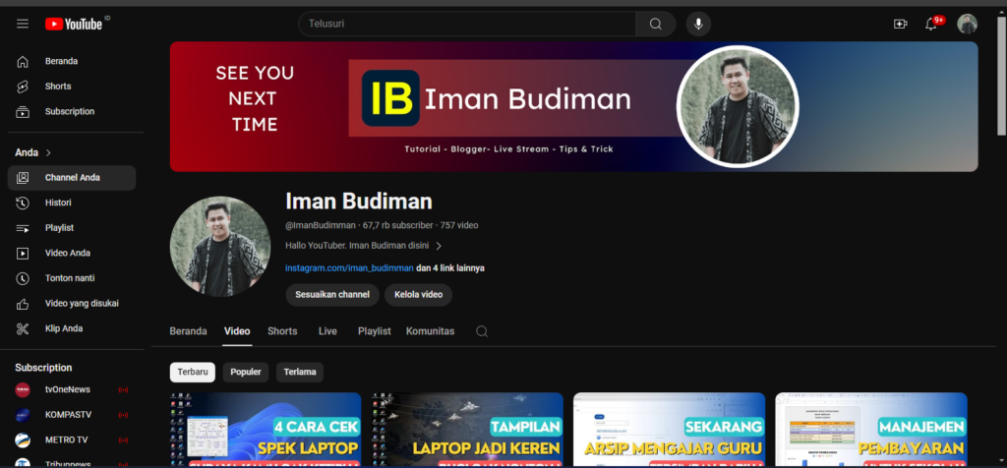
Task: Search within channel magnifier icon
Action: (x=482, y=331)
